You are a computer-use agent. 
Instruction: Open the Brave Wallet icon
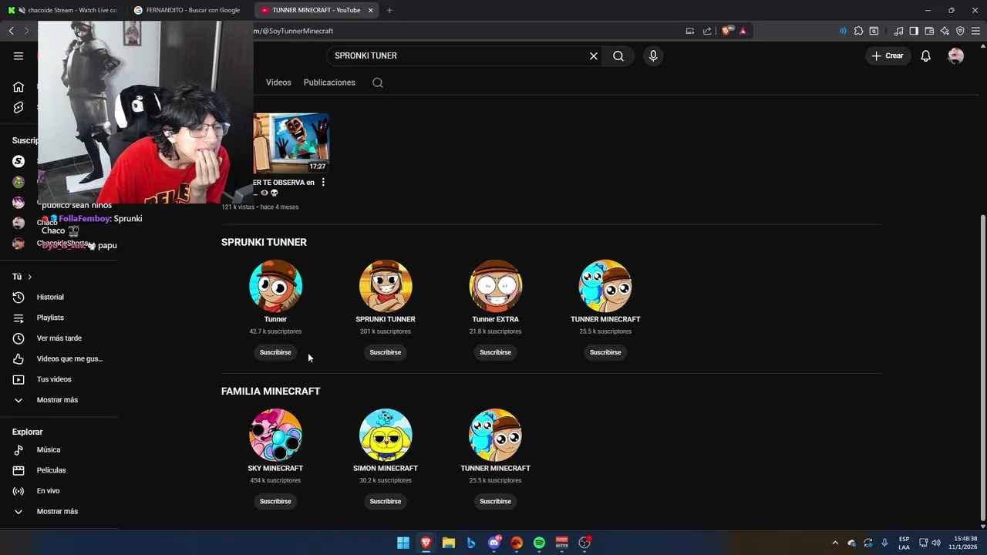[x=929, y=31]
